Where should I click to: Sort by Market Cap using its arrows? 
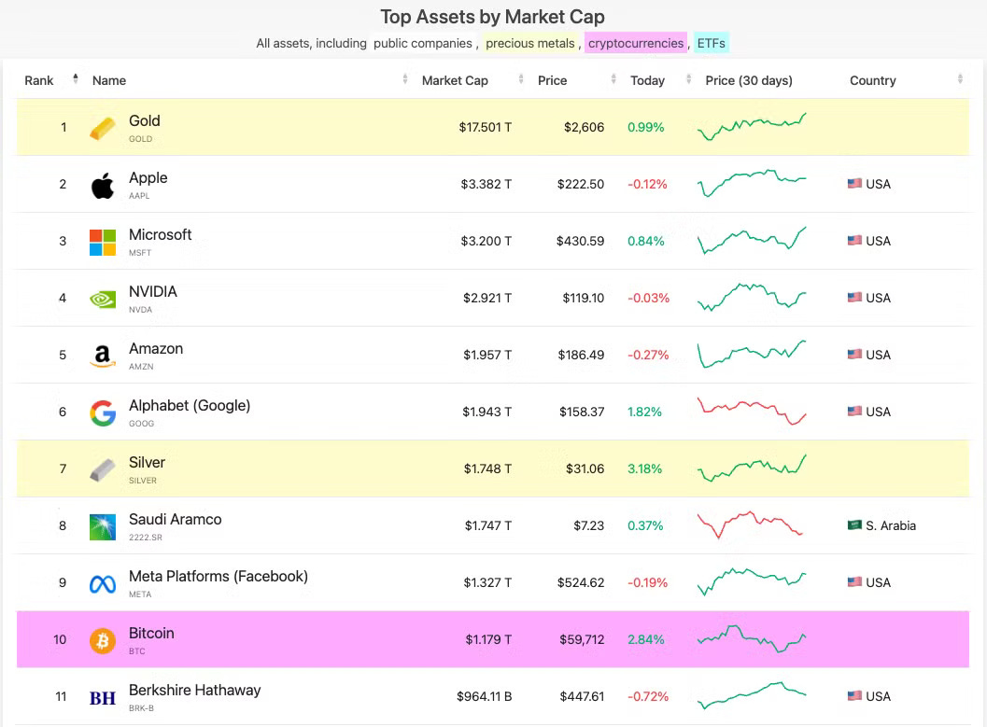point(520,79)
